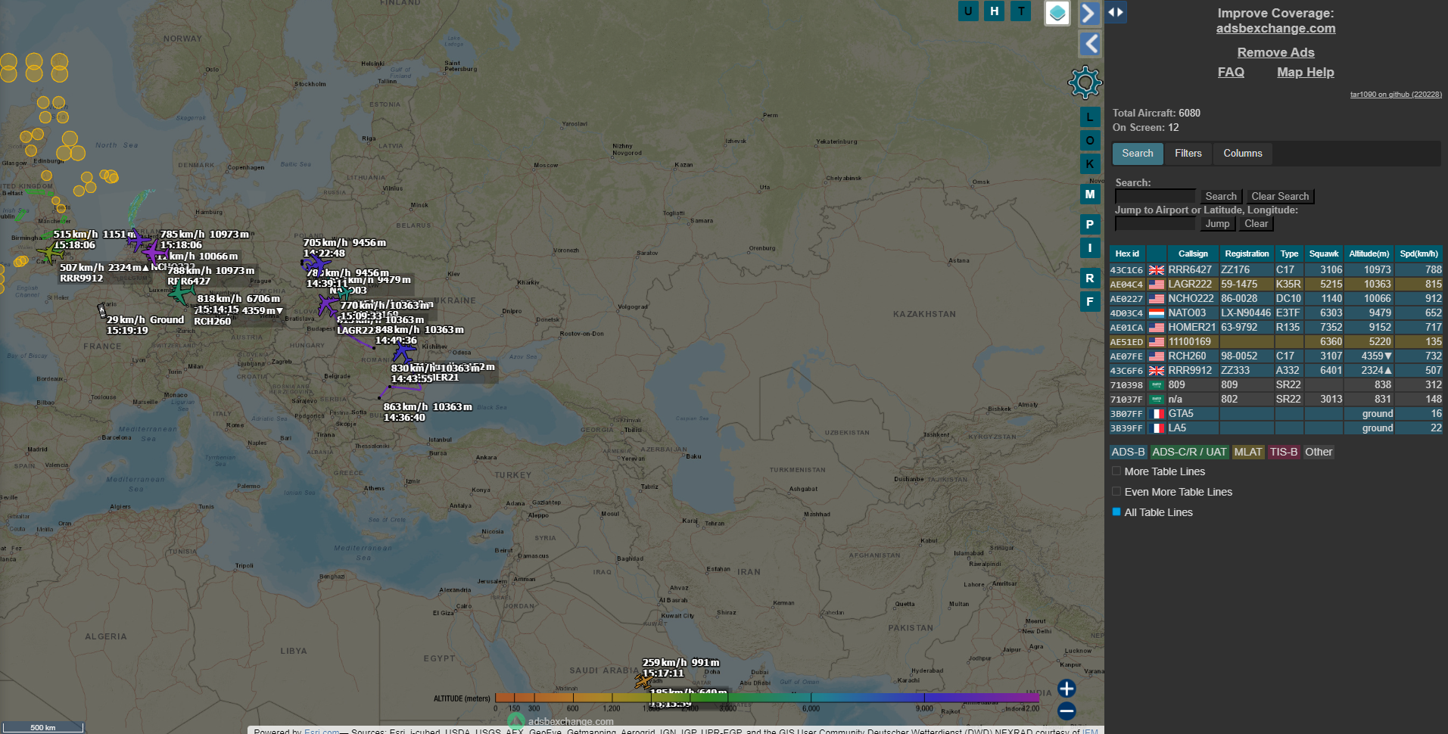Image resolution: width=1448 pixels, height=734 pixels.
Task: Switch to the Search tab
Action: point(1138,154)
